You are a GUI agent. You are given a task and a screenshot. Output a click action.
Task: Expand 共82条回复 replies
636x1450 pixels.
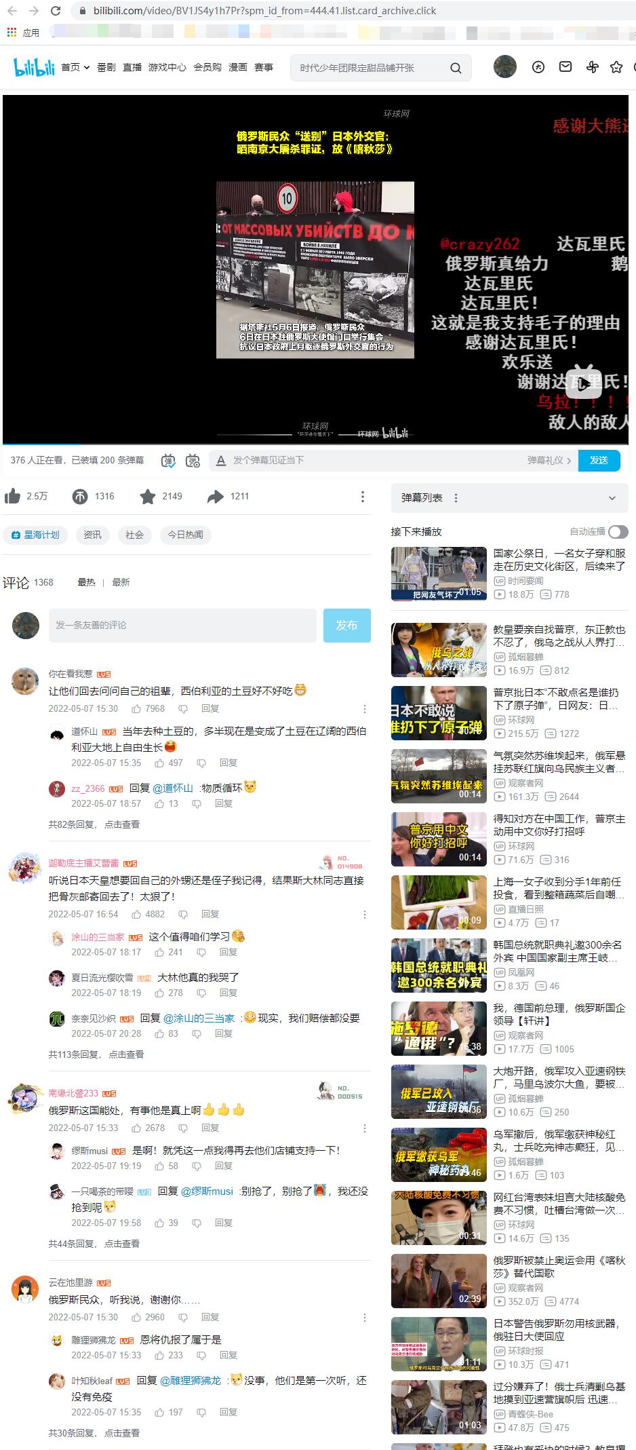(94, 824)
